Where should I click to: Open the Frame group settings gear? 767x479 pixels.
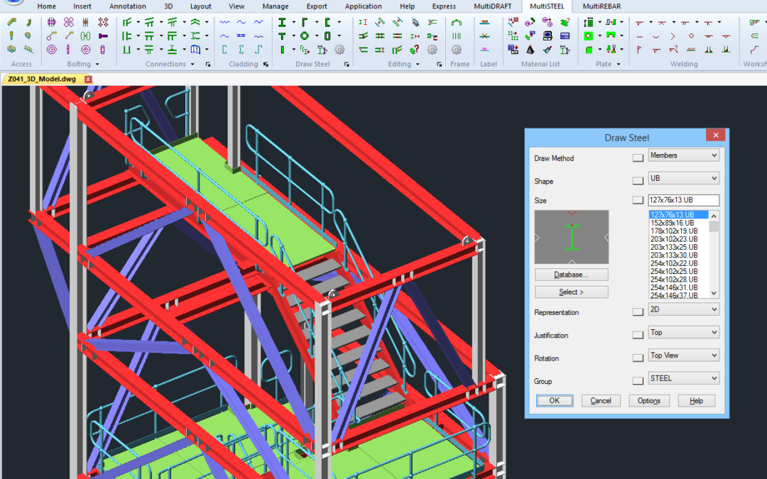point(457,50)
